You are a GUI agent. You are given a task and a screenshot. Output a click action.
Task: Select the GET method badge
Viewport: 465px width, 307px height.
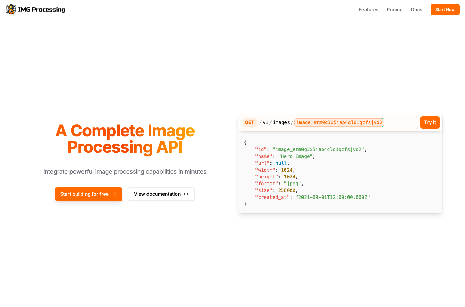point(249,122)
